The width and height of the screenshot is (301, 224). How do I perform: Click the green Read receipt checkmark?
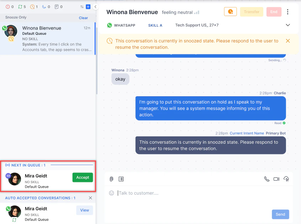[x=284, y=123]
